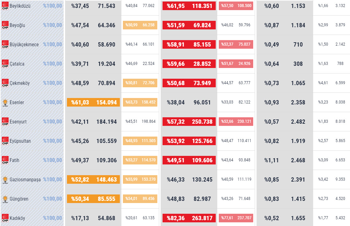The image size is (350, 226).
Task: Click the pink %77,61 previous result for Kadıköy
Action: [236, 218]
